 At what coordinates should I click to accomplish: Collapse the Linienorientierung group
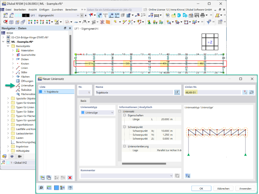click(125, 146)
